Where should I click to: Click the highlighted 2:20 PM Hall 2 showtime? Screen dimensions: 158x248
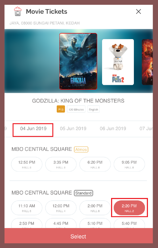tap(129, 208)
